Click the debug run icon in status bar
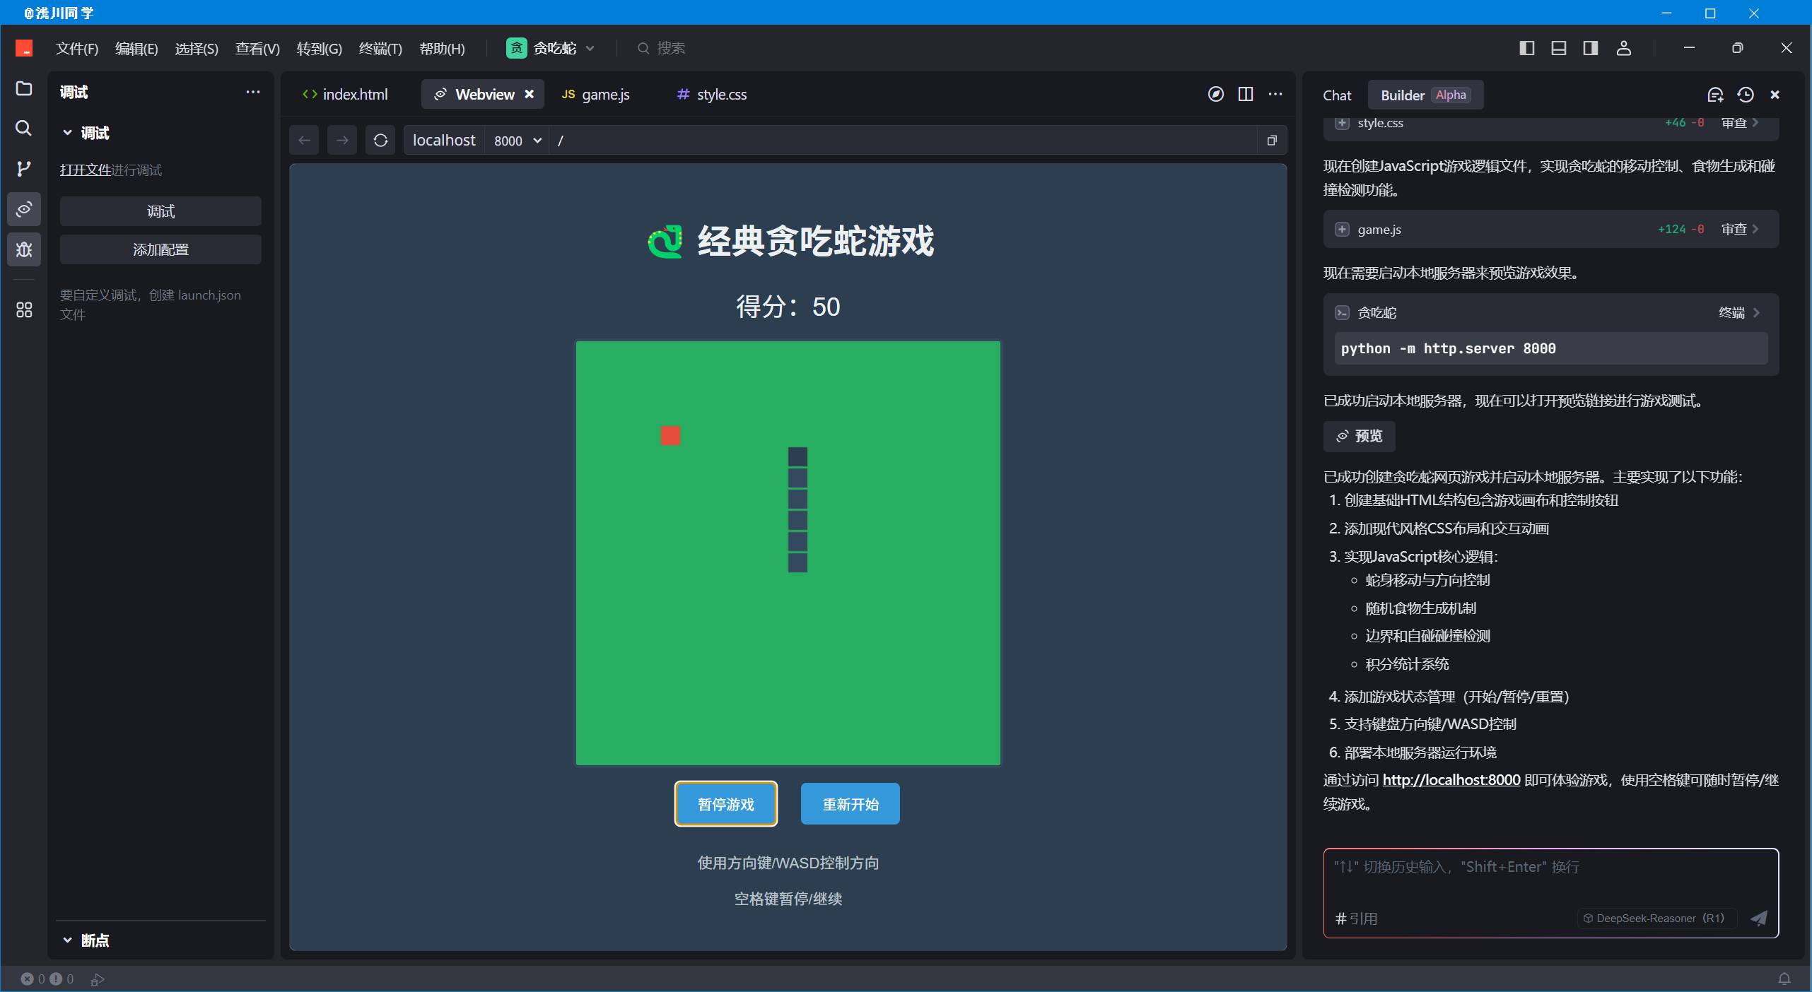 pos(98,979)
